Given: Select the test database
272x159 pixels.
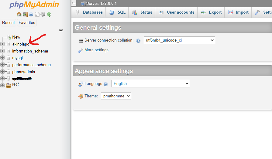Looking at the screenshot, I should (x=15, y=84).
